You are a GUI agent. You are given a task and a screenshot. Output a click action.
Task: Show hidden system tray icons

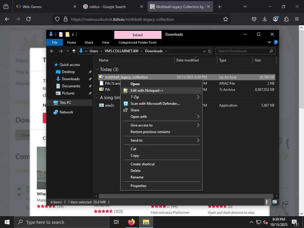tap(251, 222)
